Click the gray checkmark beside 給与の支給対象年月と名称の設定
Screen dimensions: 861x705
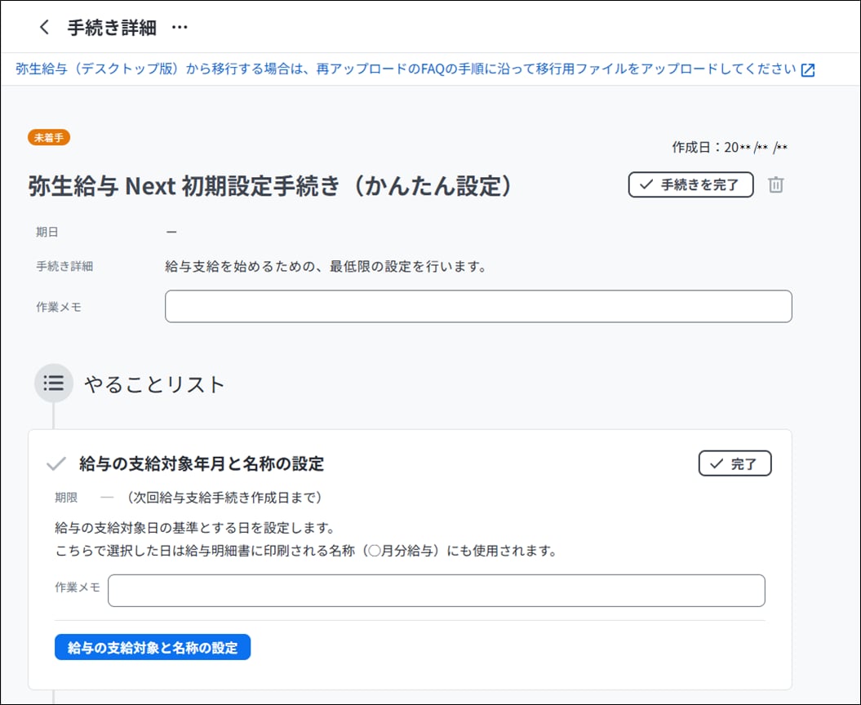(55, 464)
